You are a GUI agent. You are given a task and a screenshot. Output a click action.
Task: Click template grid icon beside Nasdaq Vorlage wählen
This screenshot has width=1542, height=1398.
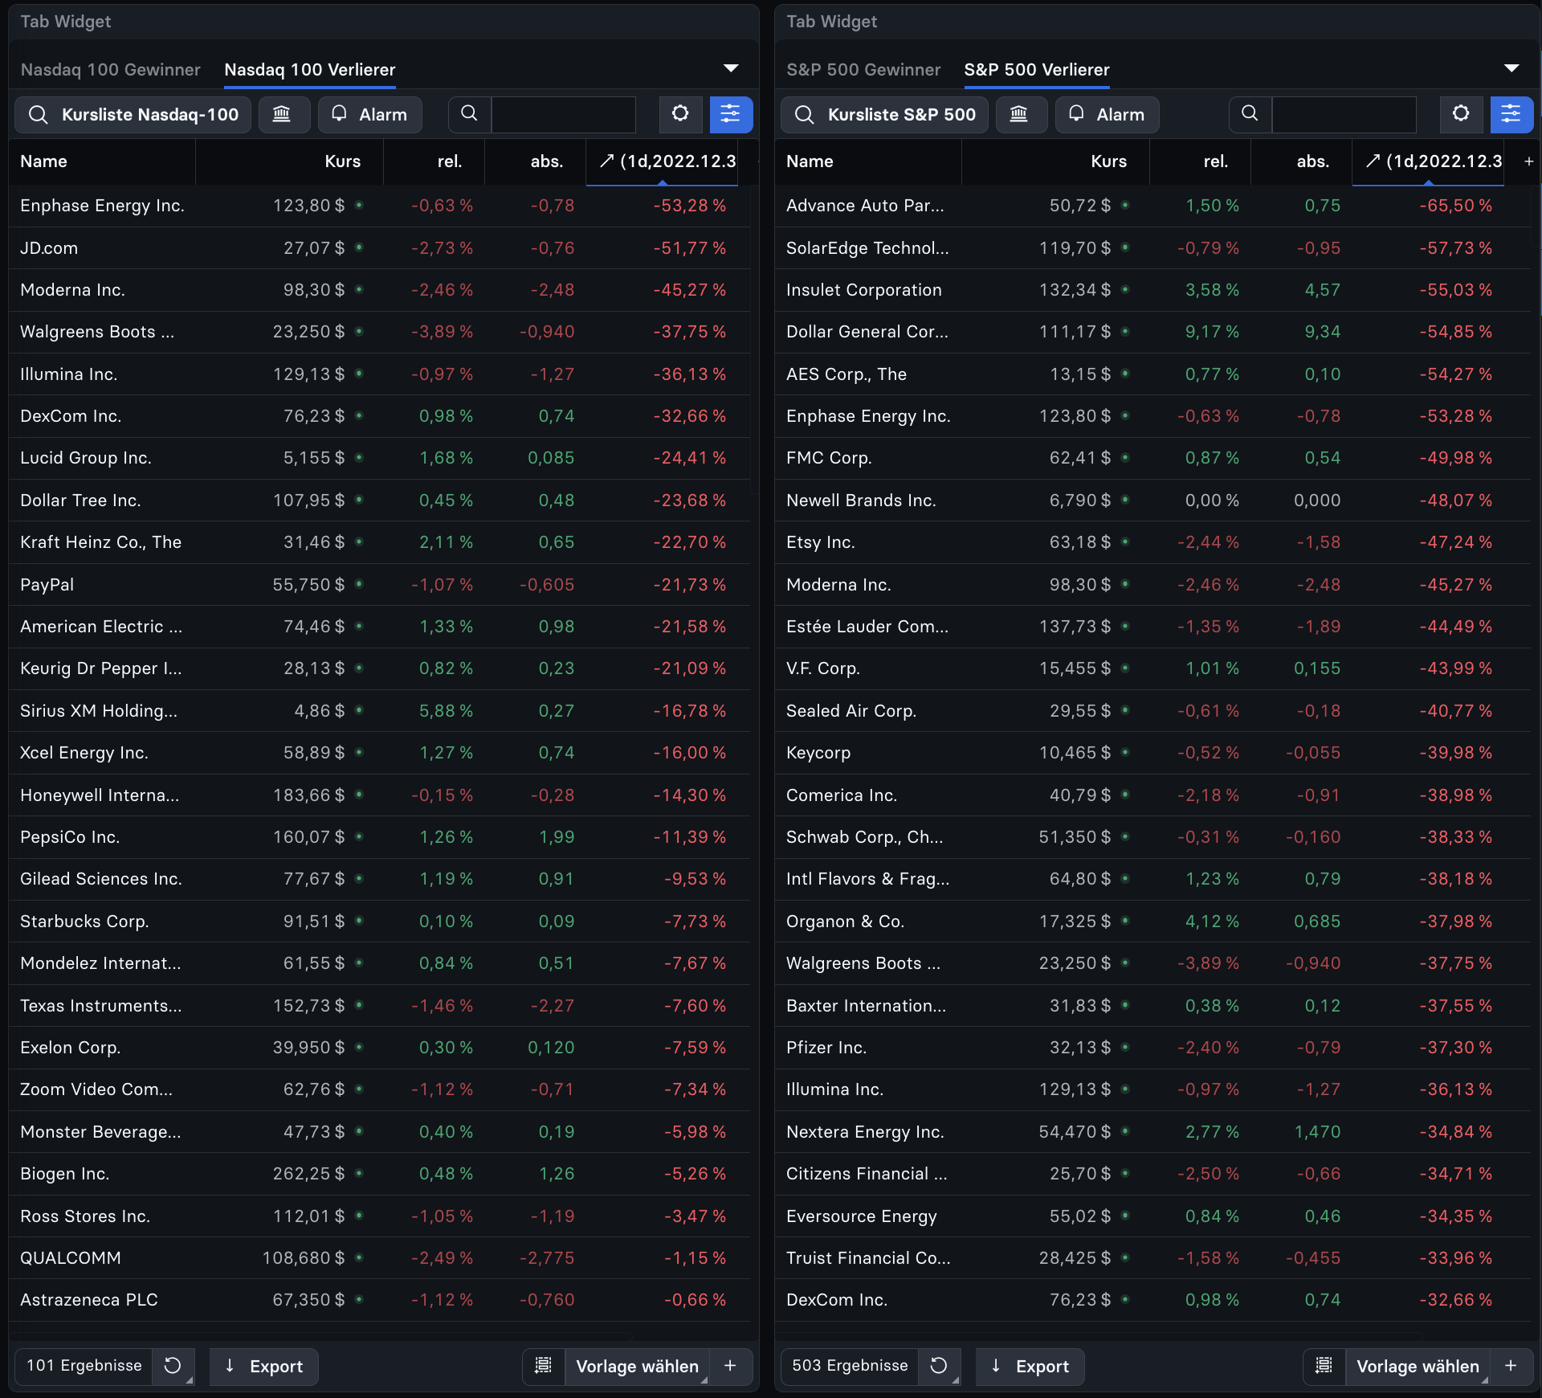pyautogui.click(x=544, y=1366)
